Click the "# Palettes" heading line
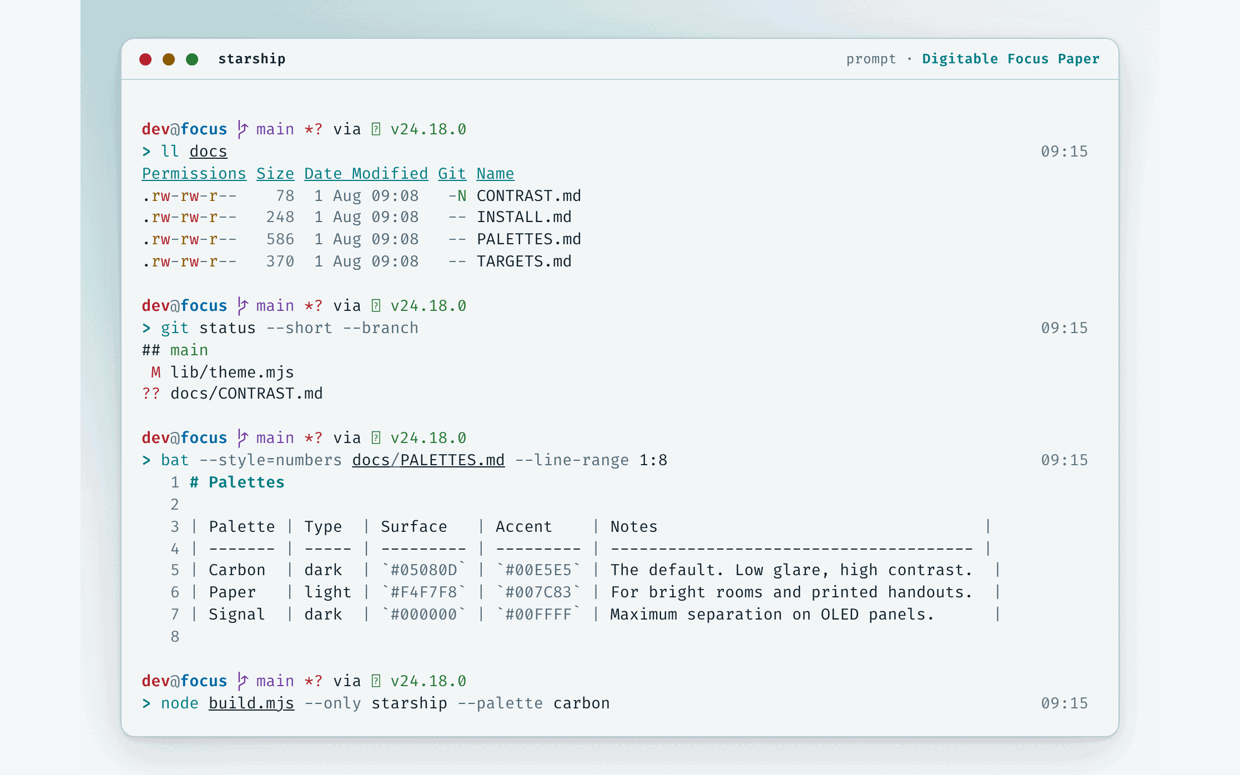 click(x=237, y=482)
